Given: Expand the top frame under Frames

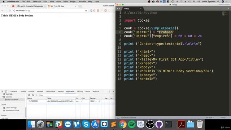Looking at the screenshot, I should (x=2, y=118).
